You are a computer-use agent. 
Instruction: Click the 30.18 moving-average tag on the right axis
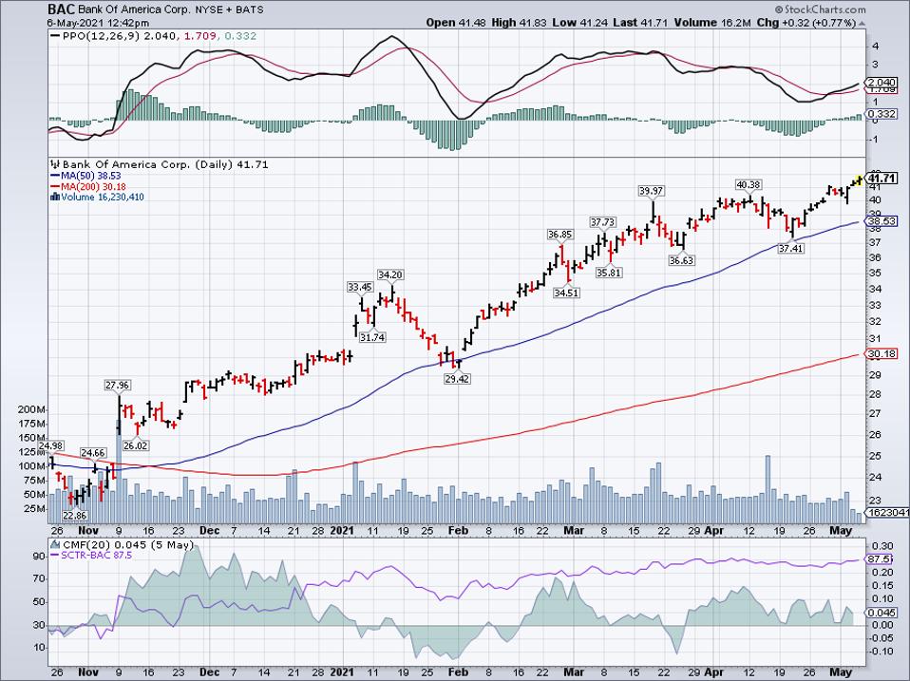click(x=882, y=353)
